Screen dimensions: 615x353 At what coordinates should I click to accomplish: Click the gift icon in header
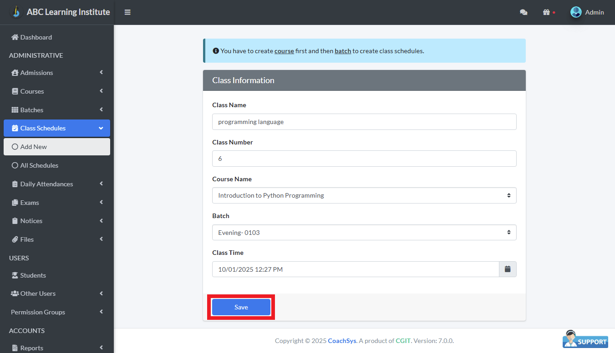point(546,12)
